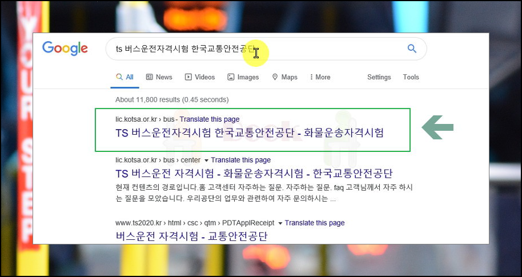Screen dimensions: 522x277
Task: Open the Images tab
Action: coord(243,77)
